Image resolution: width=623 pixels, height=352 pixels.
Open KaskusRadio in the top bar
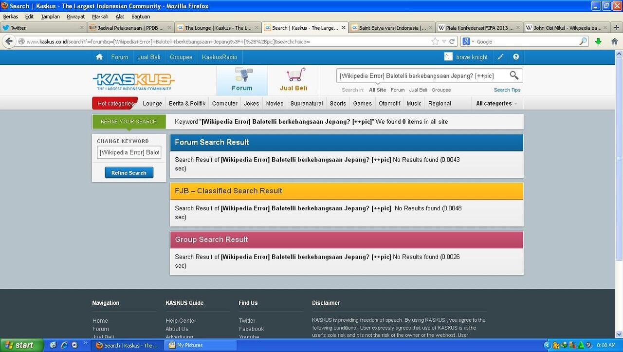[220, 57]
